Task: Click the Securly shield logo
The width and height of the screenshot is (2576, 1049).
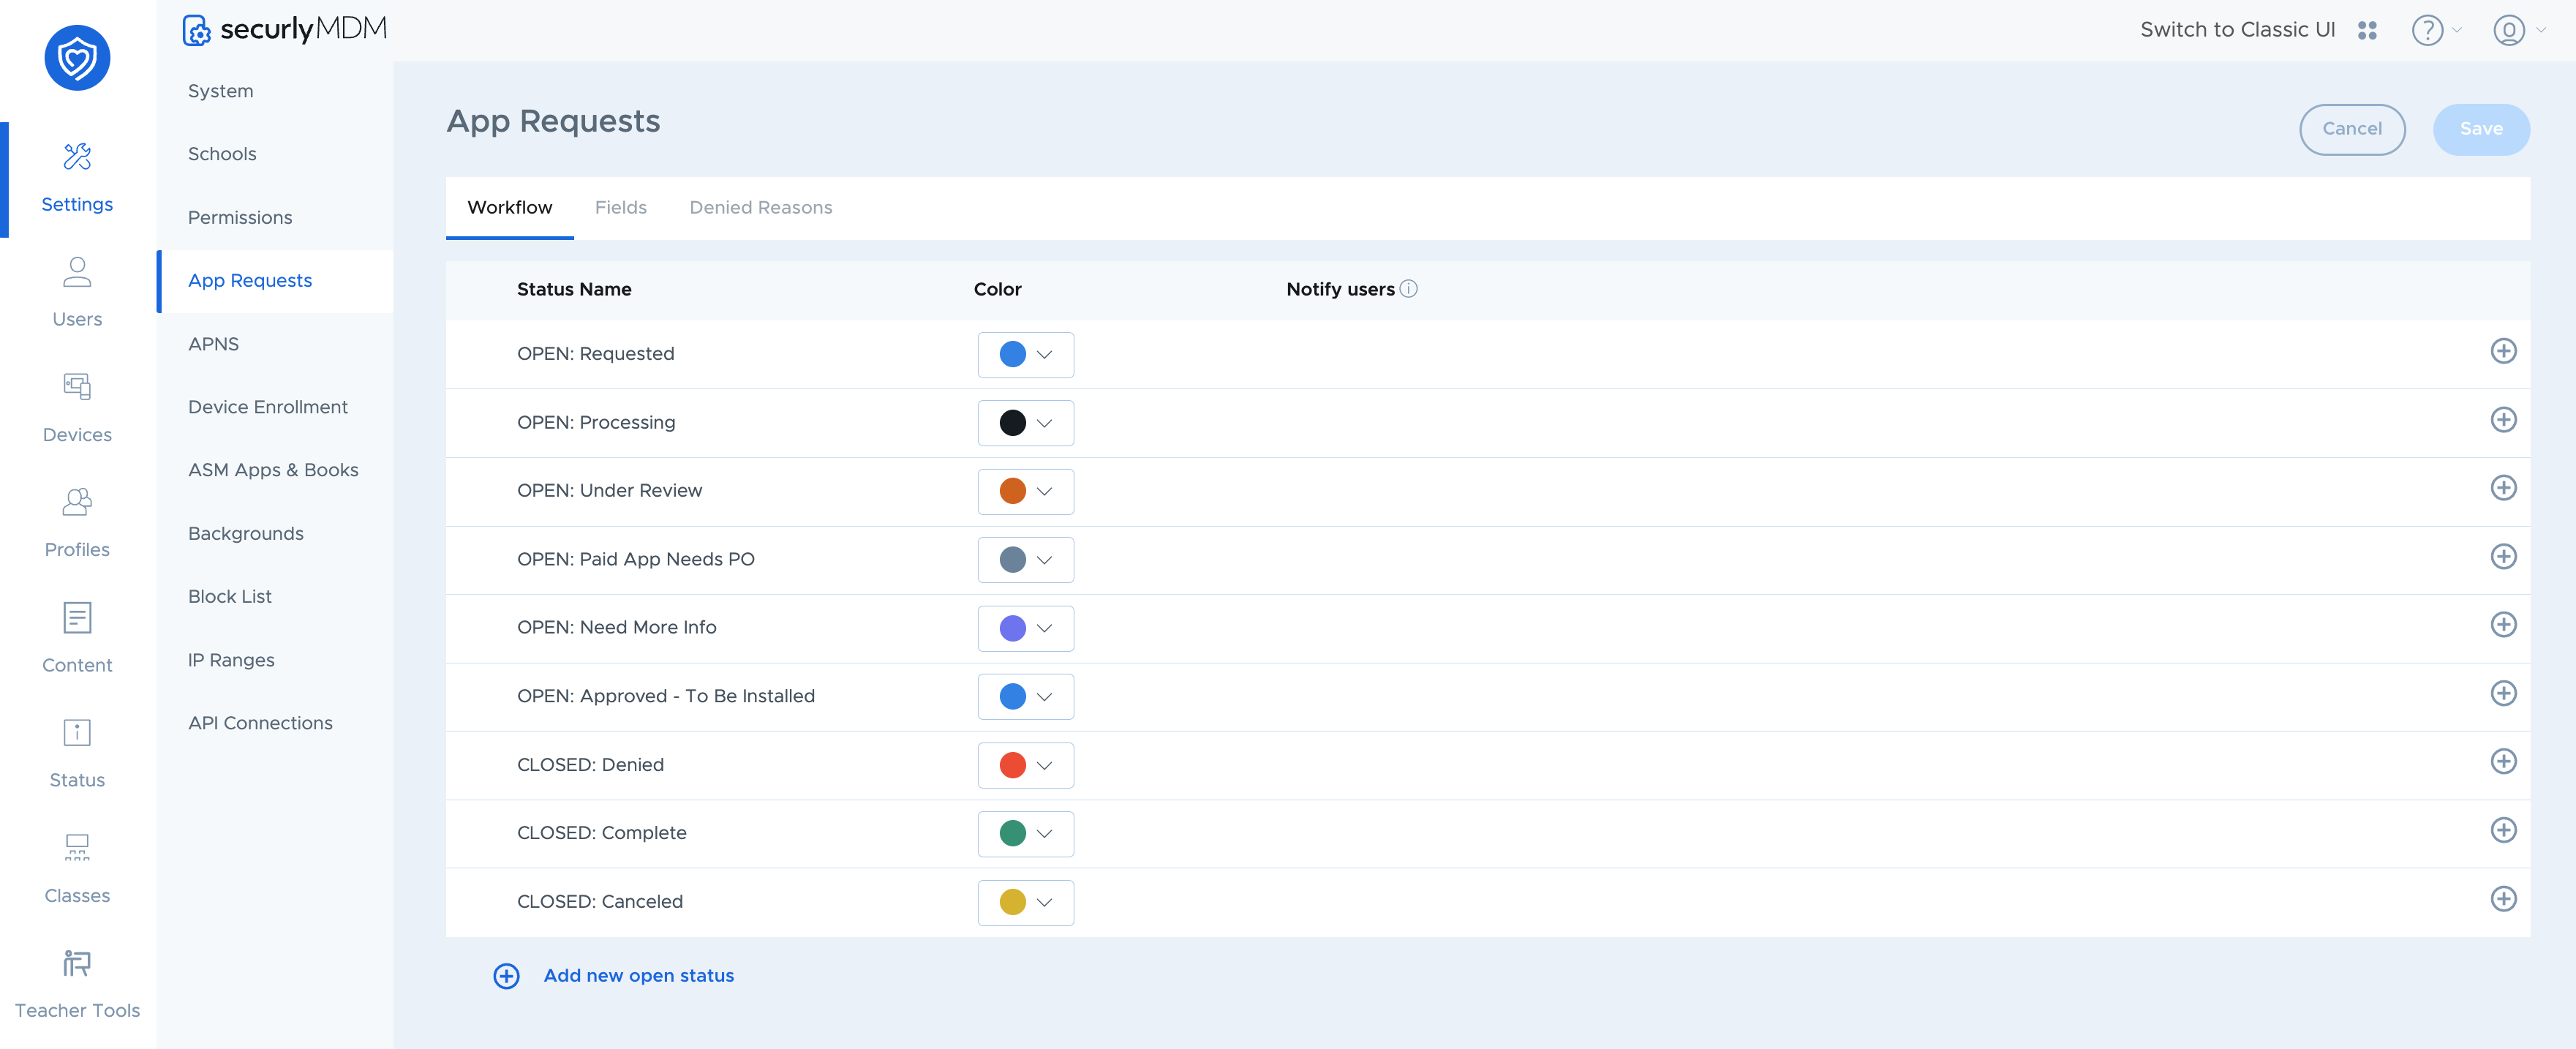Action: [77, 58]
